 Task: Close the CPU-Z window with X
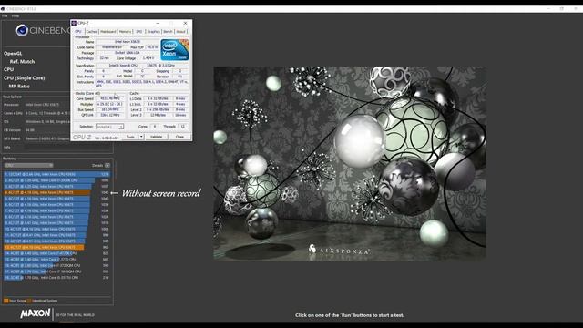pyautogui.click(x=185, y=23)
